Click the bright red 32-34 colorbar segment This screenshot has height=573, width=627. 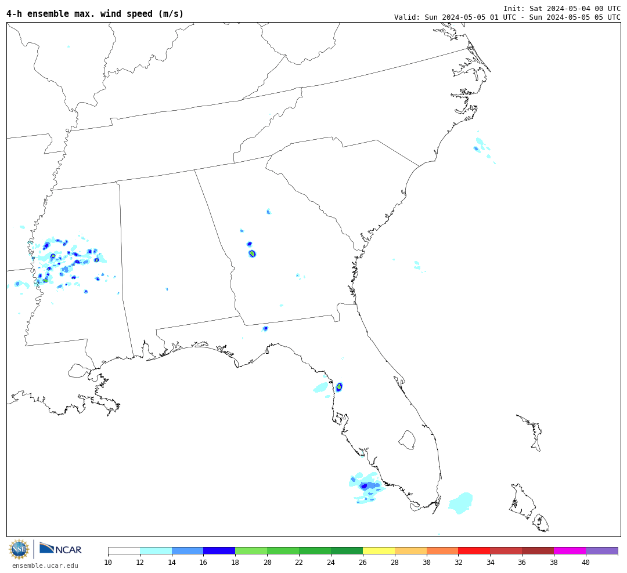[474, 551]
